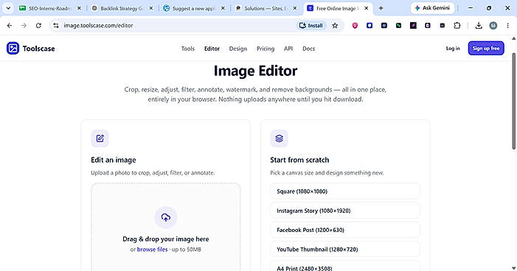Click the layers icon above Start from scratch
The image size is (517, 271).
tap(279, 138)
